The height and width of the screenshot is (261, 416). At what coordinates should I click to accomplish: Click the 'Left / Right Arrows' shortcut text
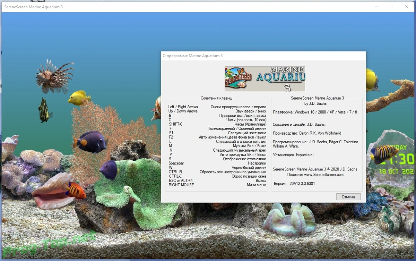coord(183,107)
